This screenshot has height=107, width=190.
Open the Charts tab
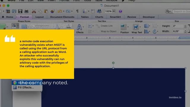point(99,17)
